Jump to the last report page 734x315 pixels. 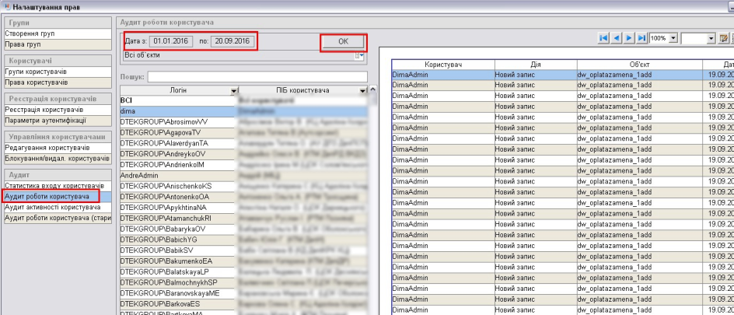[x=641, y=38]
